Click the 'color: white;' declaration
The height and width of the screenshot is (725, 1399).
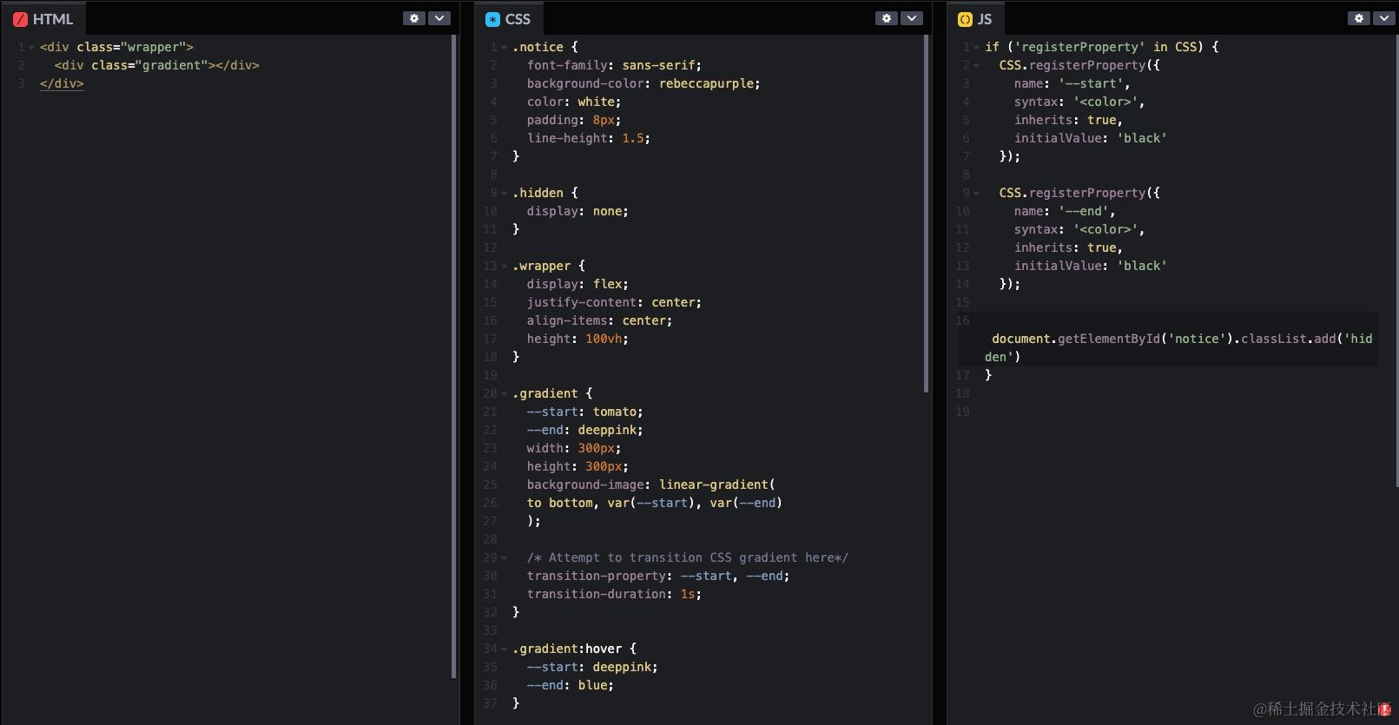coord(574,102)
